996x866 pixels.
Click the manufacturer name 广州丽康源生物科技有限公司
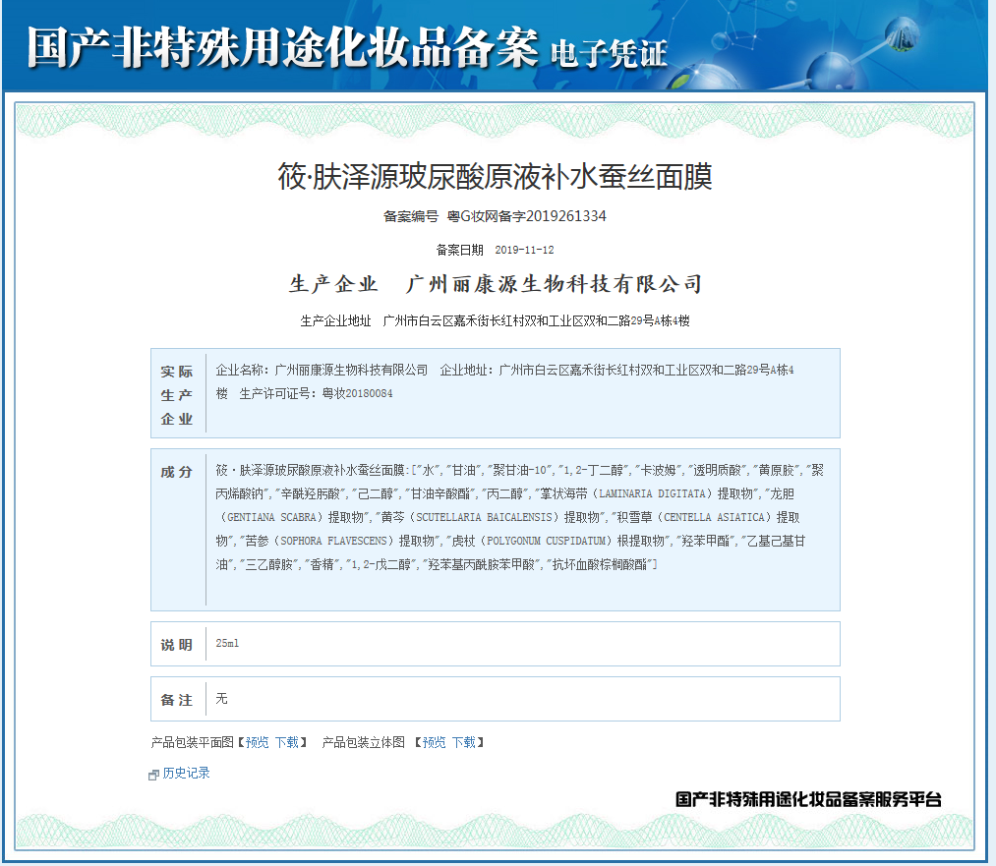click(x=553, y=285)
